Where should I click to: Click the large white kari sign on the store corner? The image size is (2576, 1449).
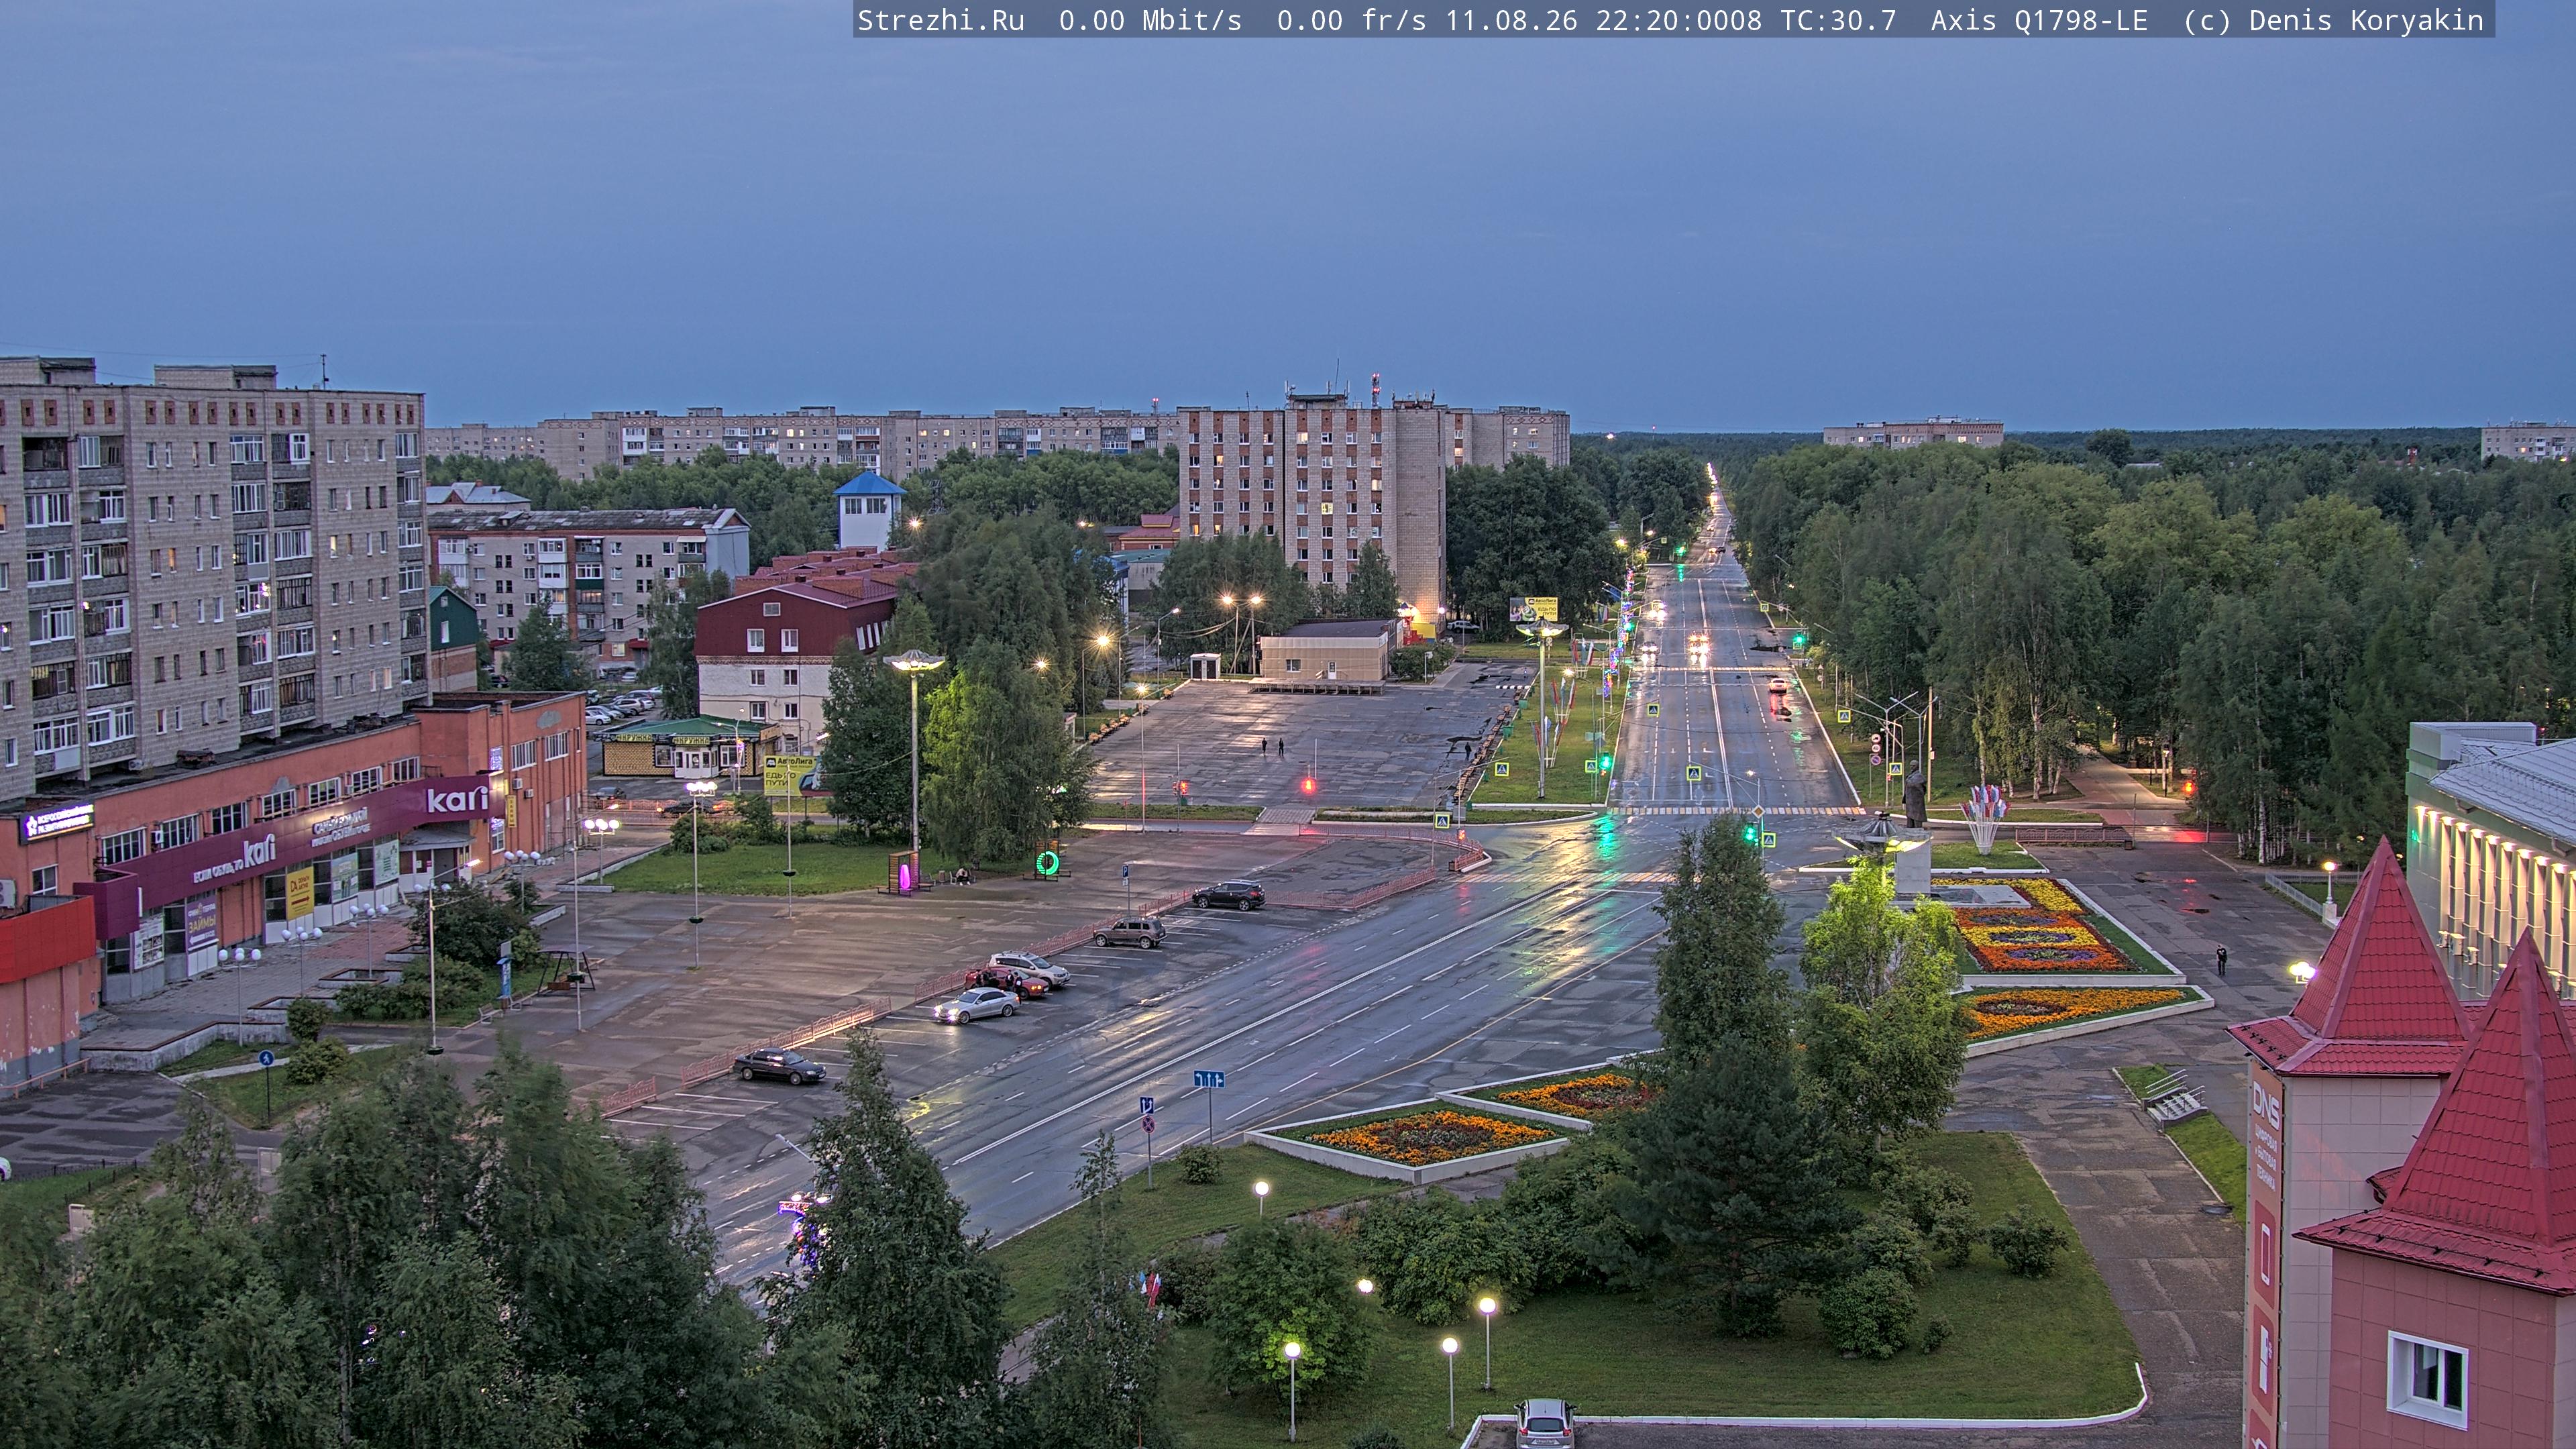[x=457, y=799]
